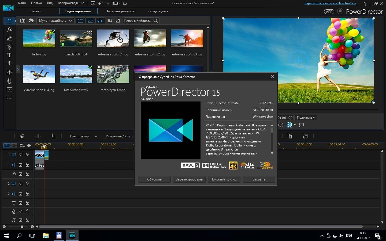
Task: Expand the Мультимедийно... content dropdown
Action: (x=55, y=21)
